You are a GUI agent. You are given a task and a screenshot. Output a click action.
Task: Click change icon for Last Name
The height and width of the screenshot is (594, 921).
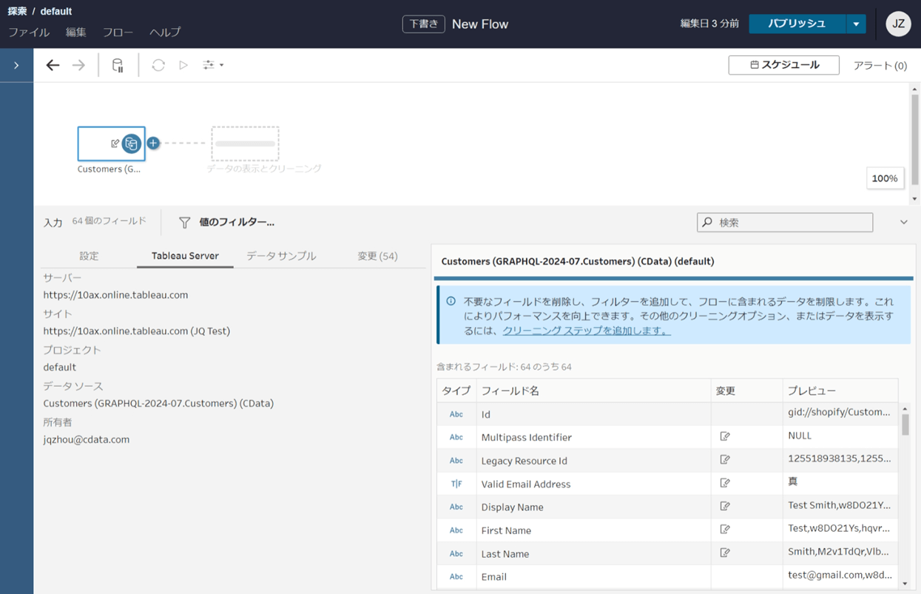[x=725, y=553]
